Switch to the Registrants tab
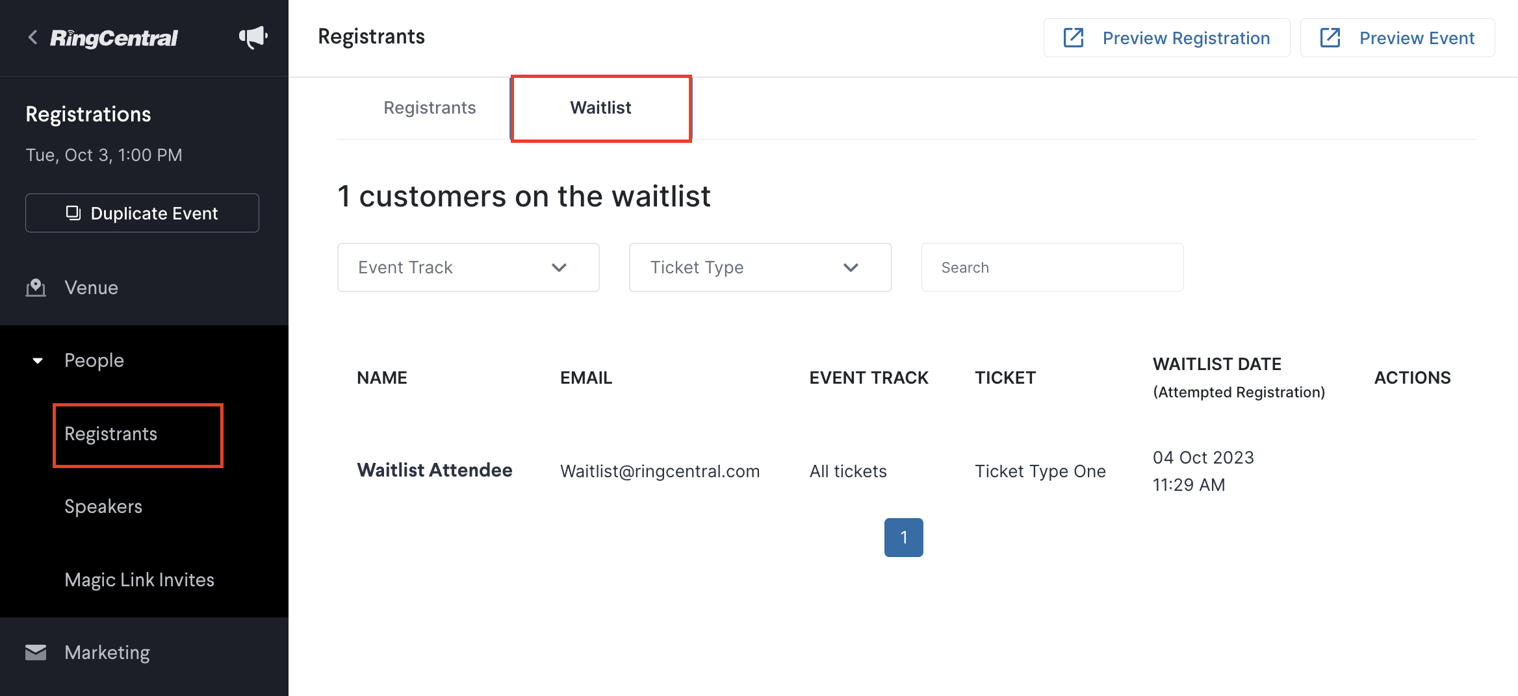 (x=430, y=108)
